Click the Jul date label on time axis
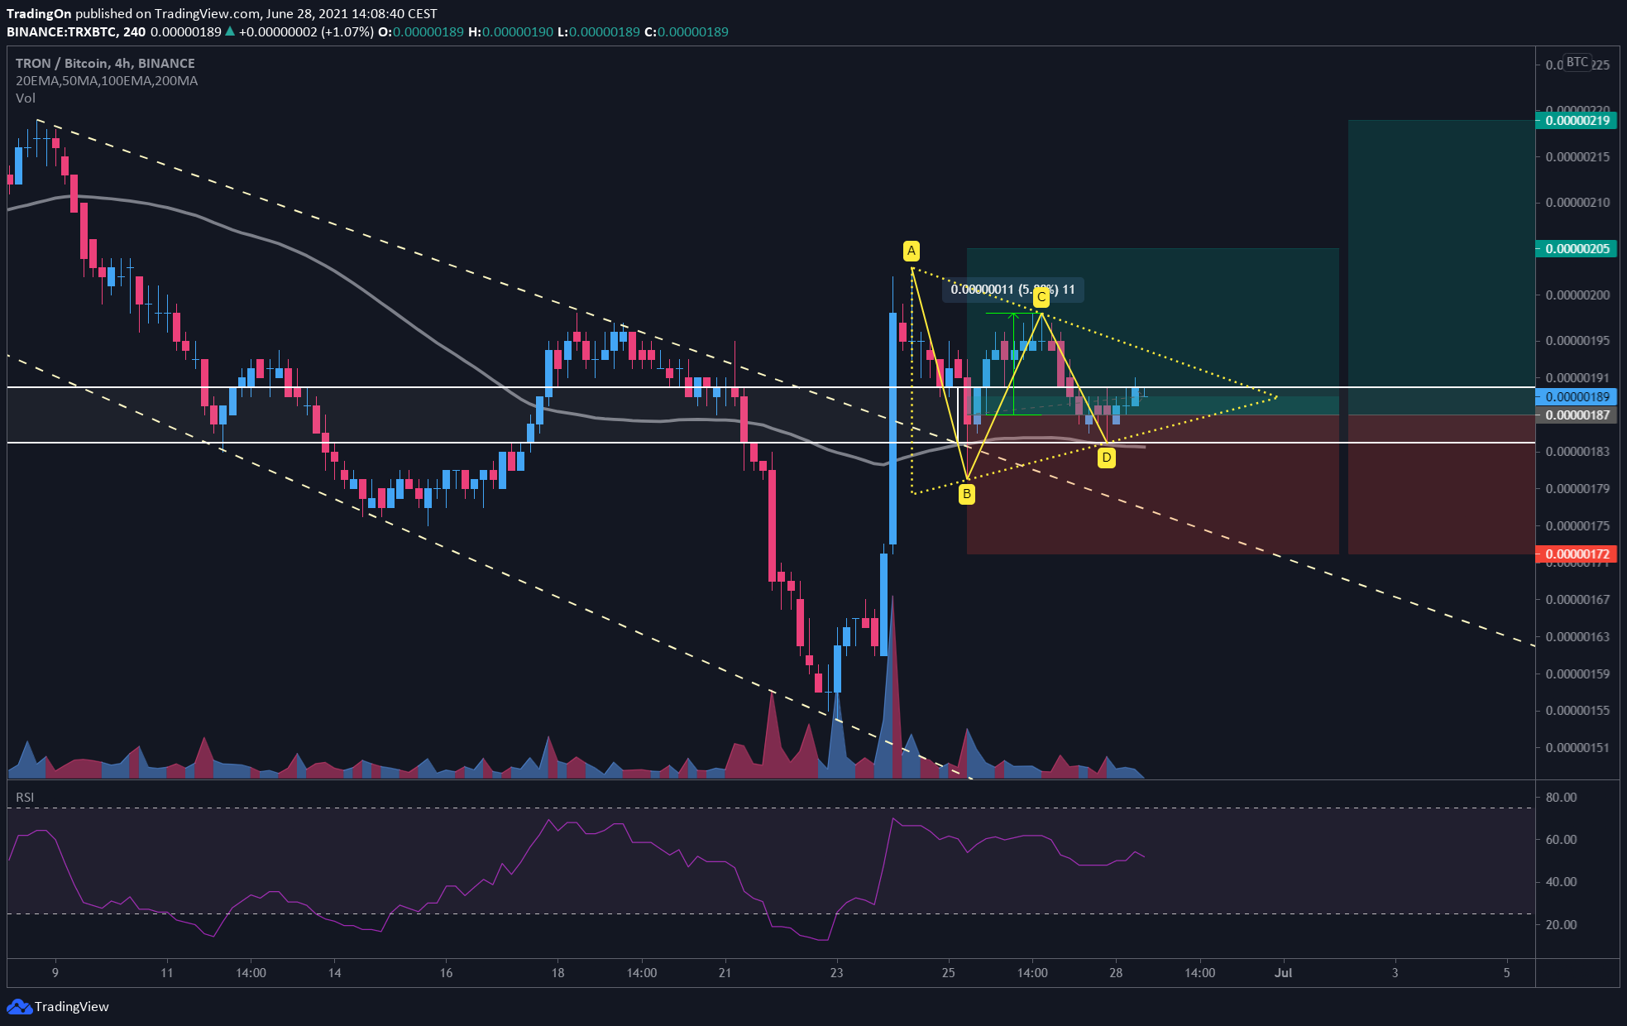Image resolution: width=1627 pixels, height=1026 pixels. [1283, 973]
